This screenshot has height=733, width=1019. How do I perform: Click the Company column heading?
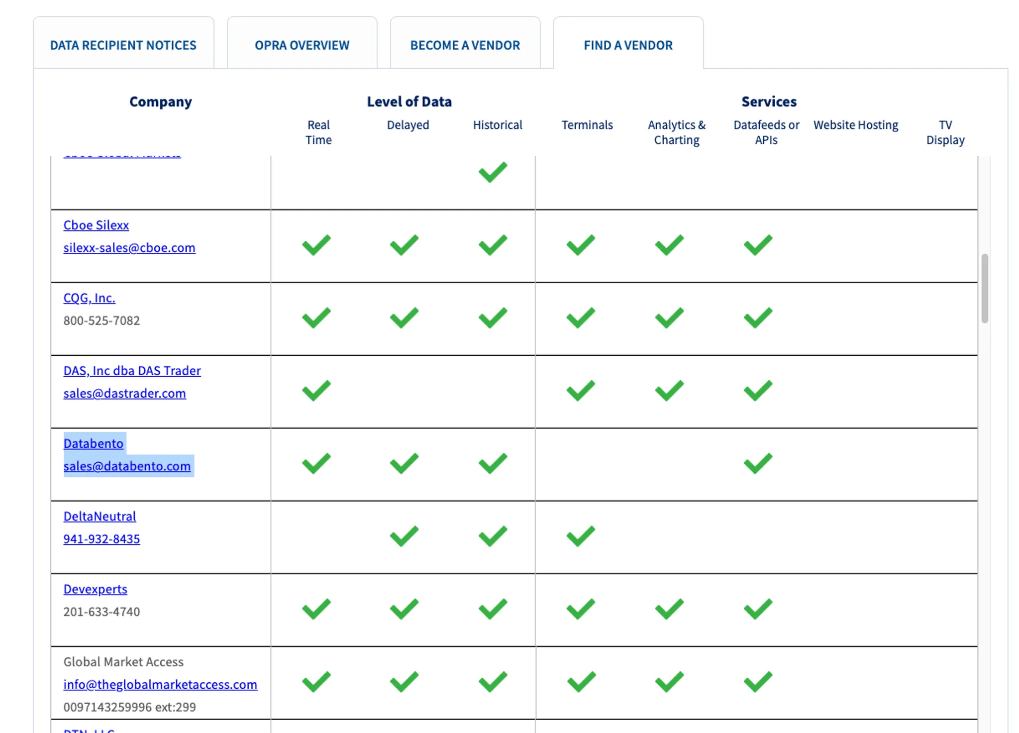[x=161, y=102]
